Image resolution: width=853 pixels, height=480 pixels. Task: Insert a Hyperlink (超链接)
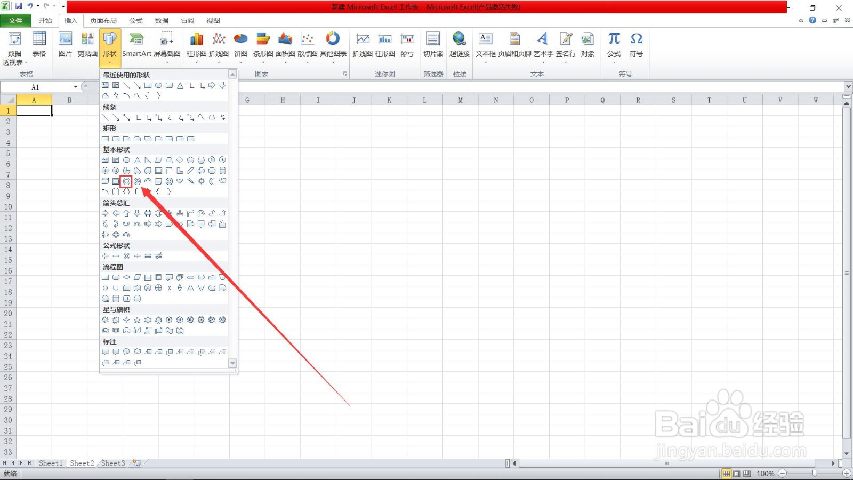[x=459, y=45]
